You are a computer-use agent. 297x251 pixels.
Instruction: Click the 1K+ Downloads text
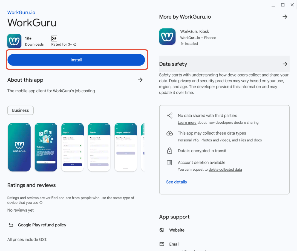coord(34,41)
